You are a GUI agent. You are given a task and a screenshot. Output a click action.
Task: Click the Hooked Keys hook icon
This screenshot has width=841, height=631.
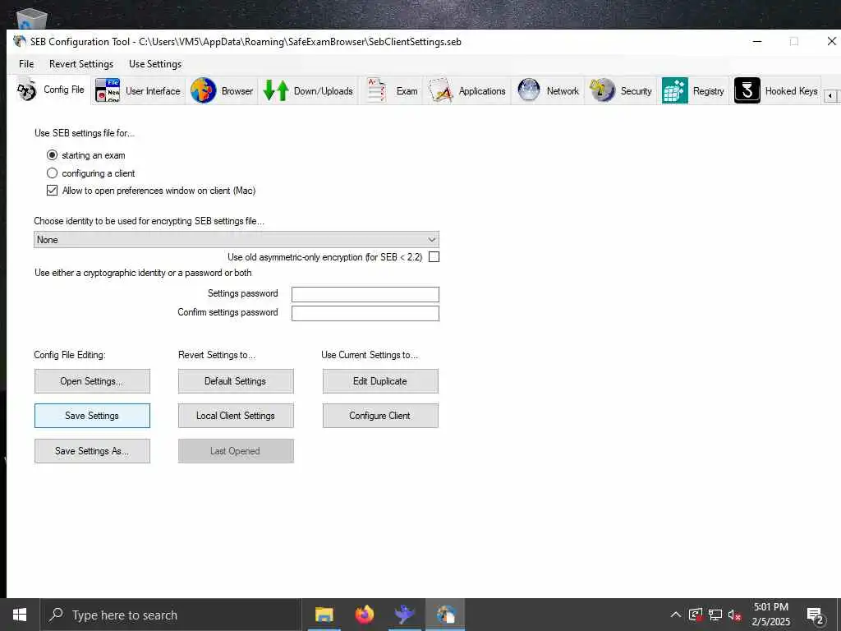[747, 90]
